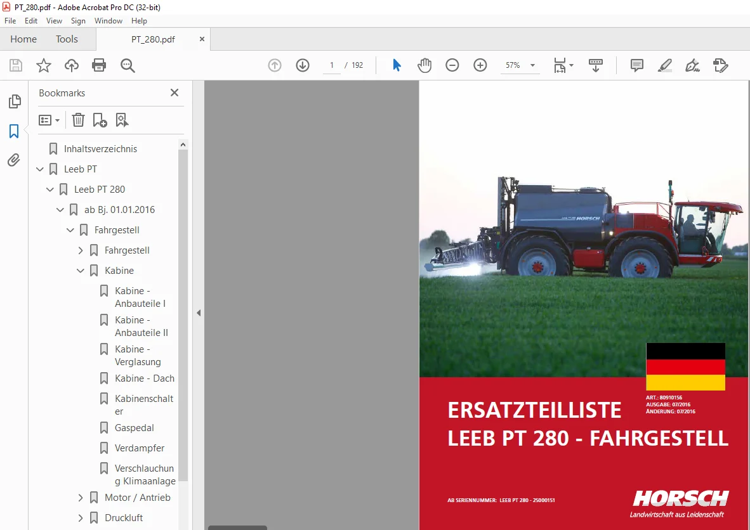Open the Inhaltsverzeichnis bookmark
This screenshot has height=530, width=750.
tap(100, 148)
